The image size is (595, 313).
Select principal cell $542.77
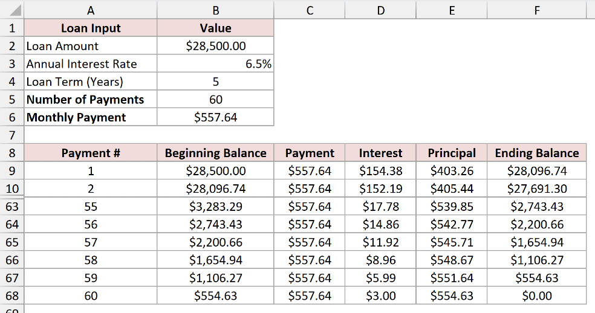click(452, 224)
